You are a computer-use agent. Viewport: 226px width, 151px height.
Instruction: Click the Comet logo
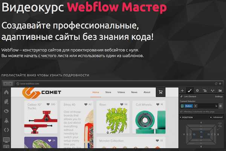tap(42, 93)
